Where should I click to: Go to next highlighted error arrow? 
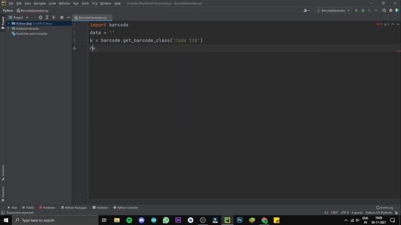[x=398, y=24]
